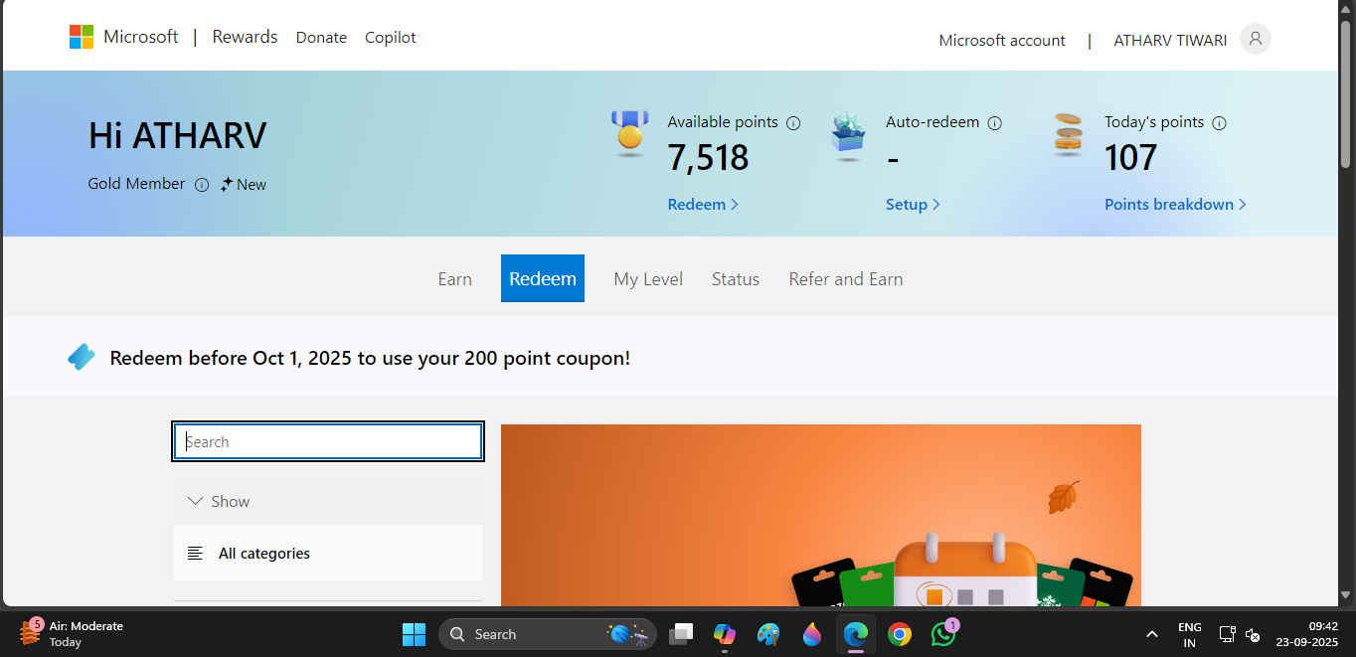The image size is (1356, 657).
Task: Open WhatsApp from the taskbar
Action: pos(943,634)
